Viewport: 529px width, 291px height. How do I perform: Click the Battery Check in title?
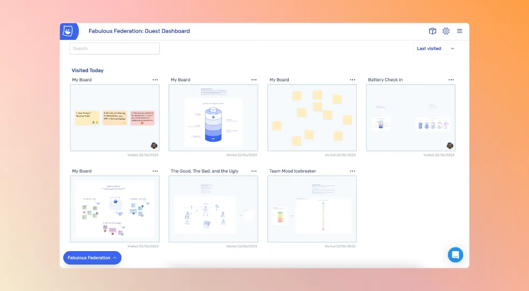[x=385, y=80]
